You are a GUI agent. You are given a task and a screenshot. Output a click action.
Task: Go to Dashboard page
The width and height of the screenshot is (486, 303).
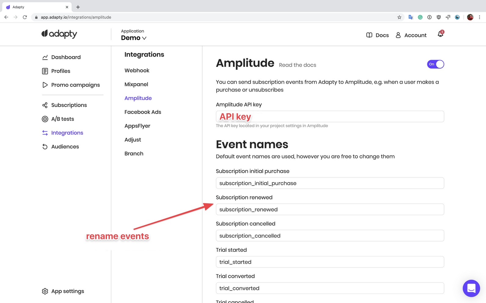click(x=66, y=57)
